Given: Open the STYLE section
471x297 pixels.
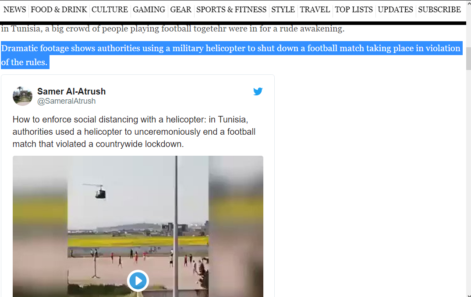Looking at the screenshot, I should (x=283, y=10).
